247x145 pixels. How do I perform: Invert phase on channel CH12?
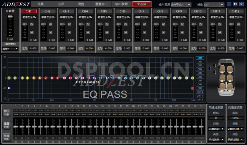click(238, 24)
